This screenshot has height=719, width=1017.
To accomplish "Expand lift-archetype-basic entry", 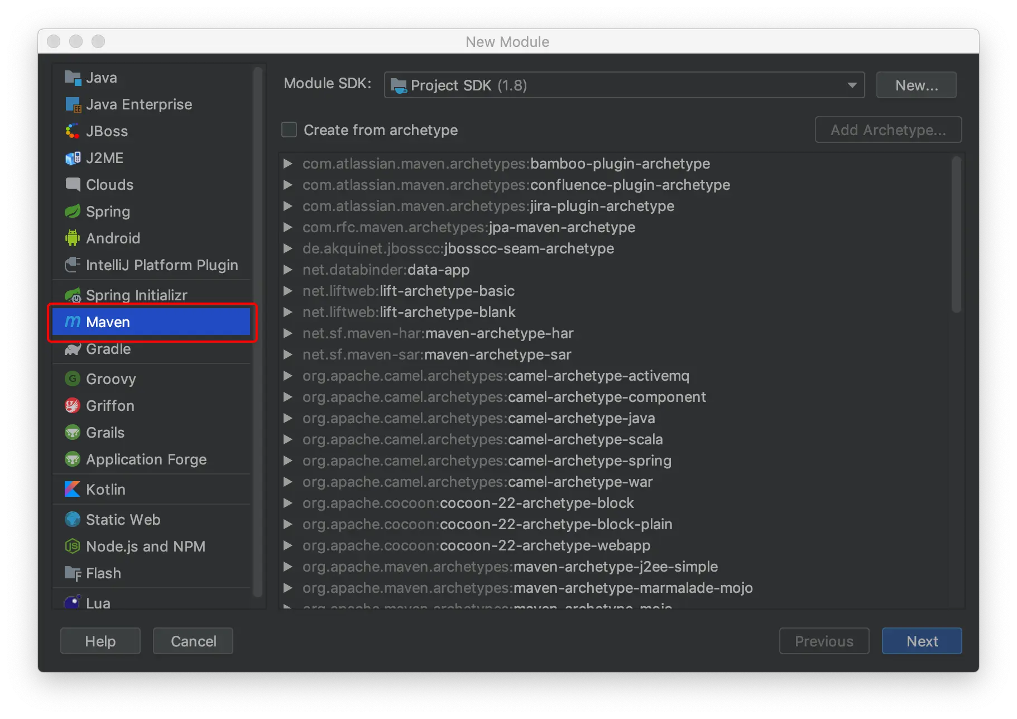I will coord(288,291).
